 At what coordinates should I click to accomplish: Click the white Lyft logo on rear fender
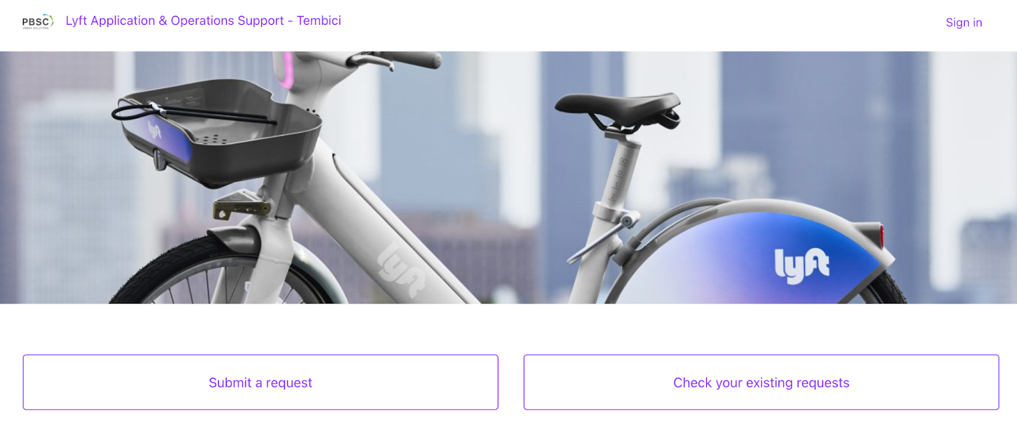(802, 265)
